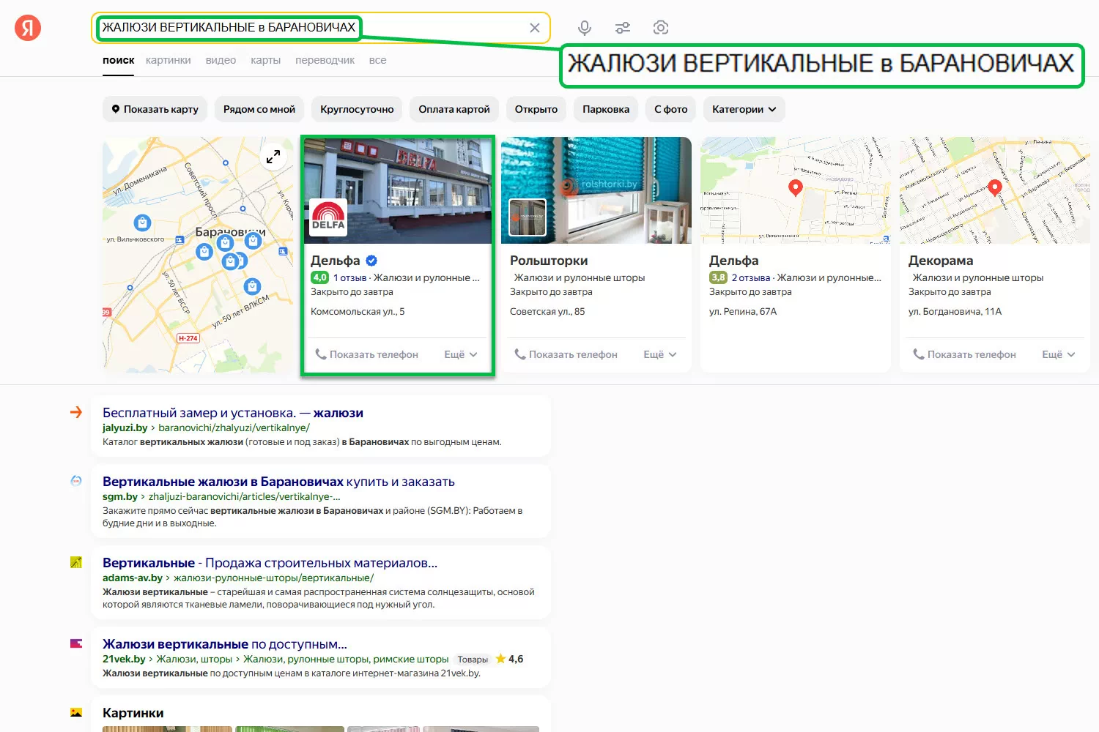Click the Показать карту button
This screenshot has height=732, width=1099.
[155, 109]
